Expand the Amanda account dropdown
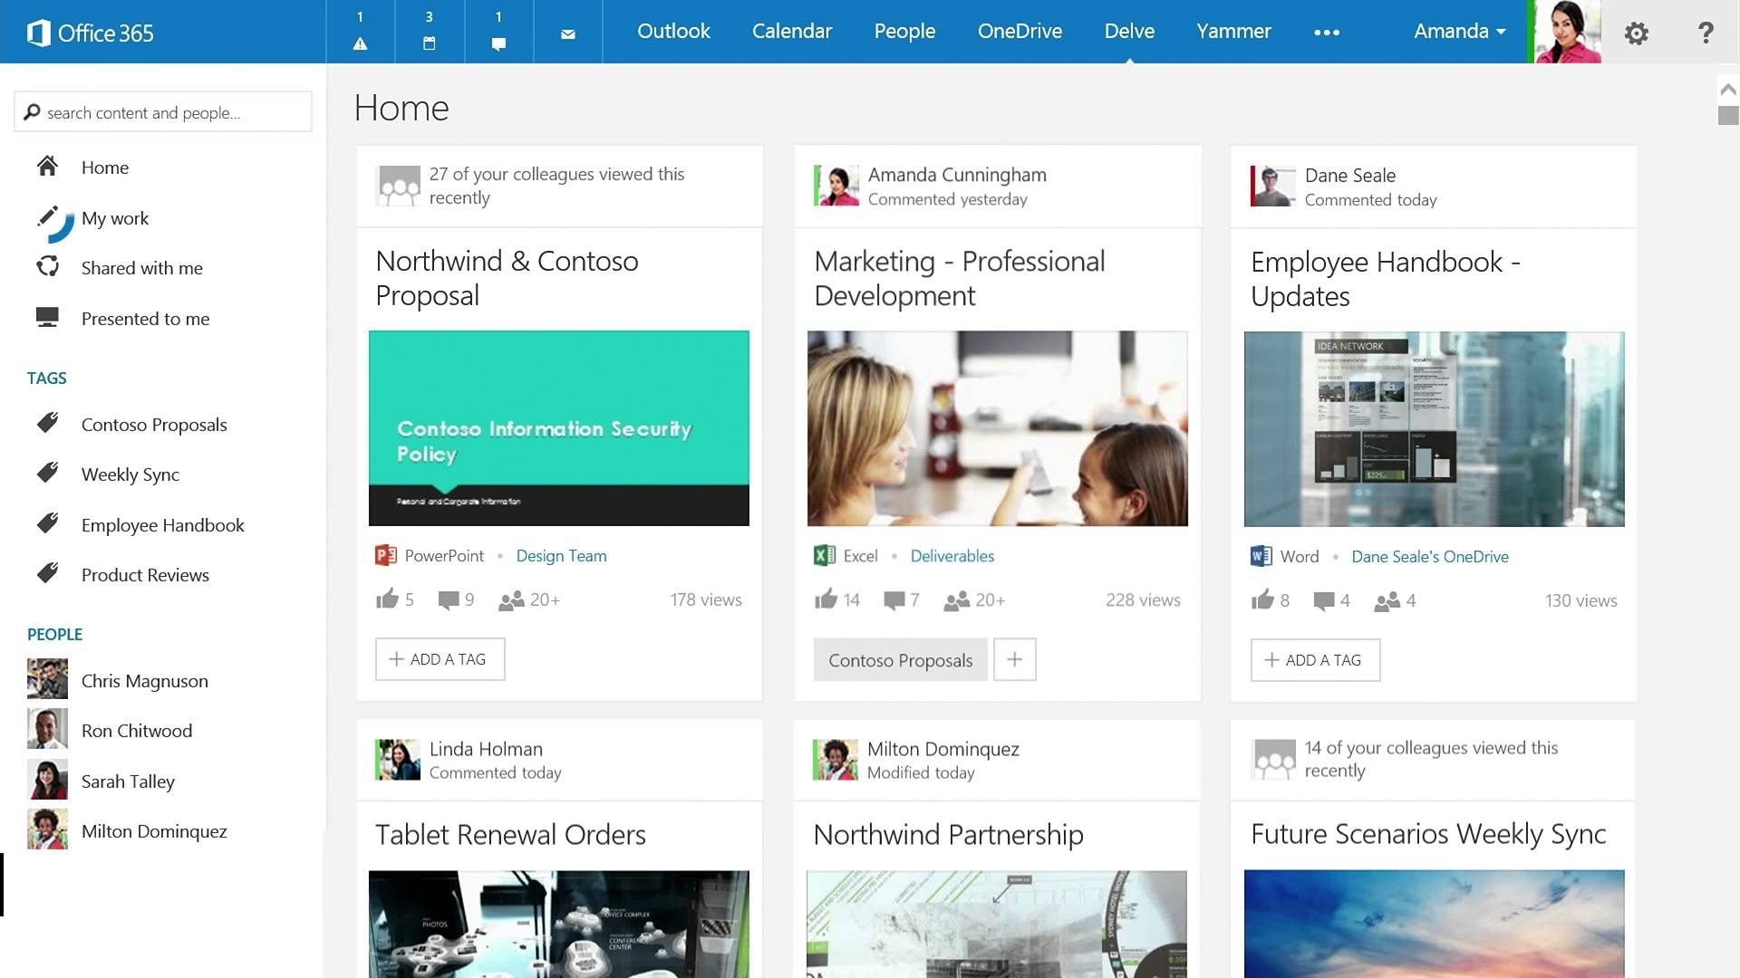 pyautogui.click(x=1459, y=31)
